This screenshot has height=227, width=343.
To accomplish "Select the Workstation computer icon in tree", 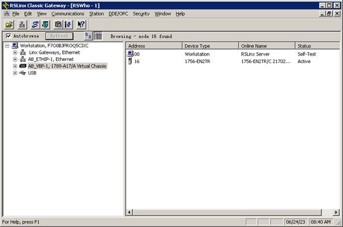I will click(x=15, y=45).
